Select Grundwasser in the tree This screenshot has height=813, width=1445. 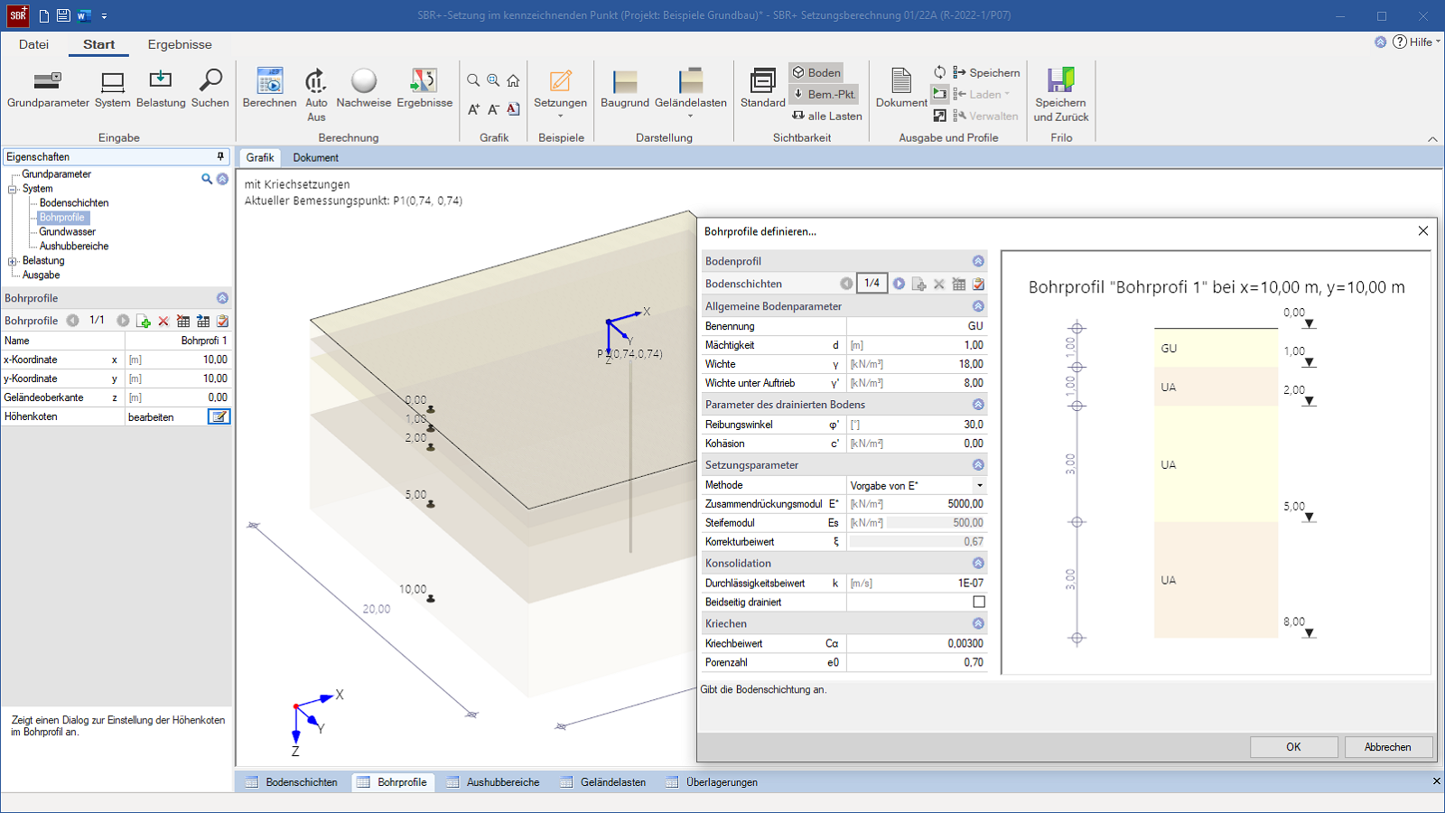coord(67,232)
